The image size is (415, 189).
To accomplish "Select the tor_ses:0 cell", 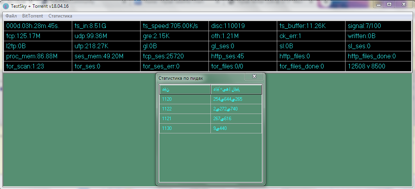I will pos(106,66).
